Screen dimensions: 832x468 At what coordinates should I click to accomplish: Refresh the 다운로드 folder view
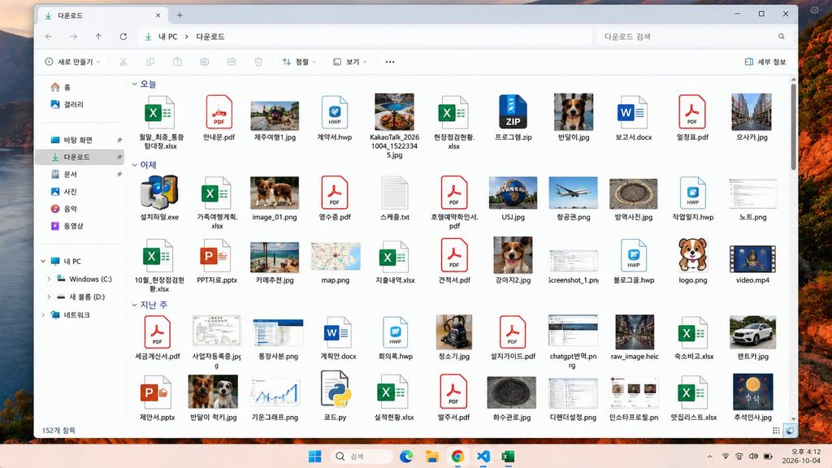[123, 37]
